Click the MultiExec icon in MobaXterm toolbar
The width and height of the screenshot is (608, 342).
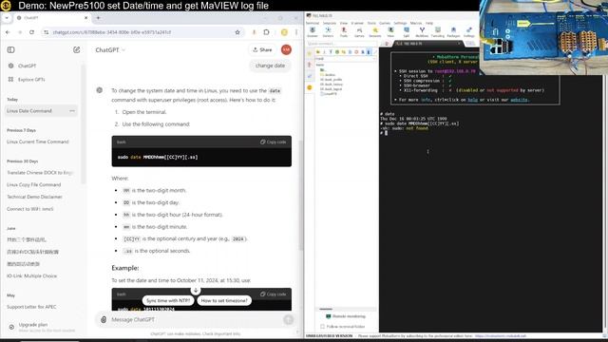(422, 32)
